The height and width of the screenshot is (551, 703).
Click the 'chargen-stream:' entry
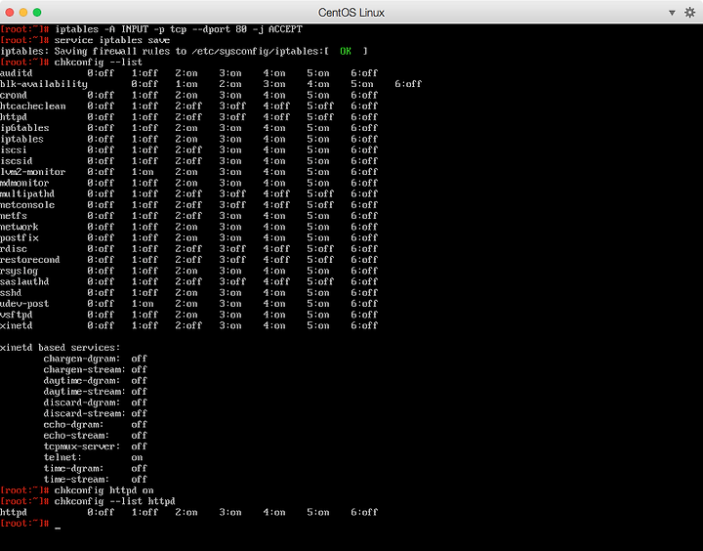(x=85, y=369)
